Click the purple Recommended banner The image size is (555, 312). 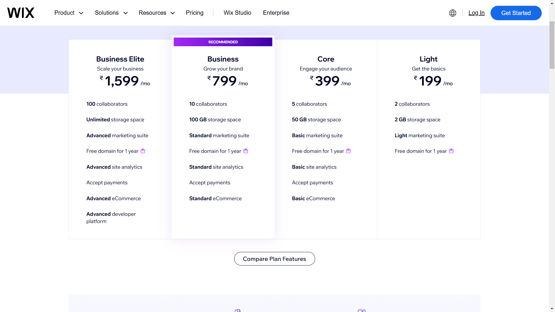click(223, 42)
